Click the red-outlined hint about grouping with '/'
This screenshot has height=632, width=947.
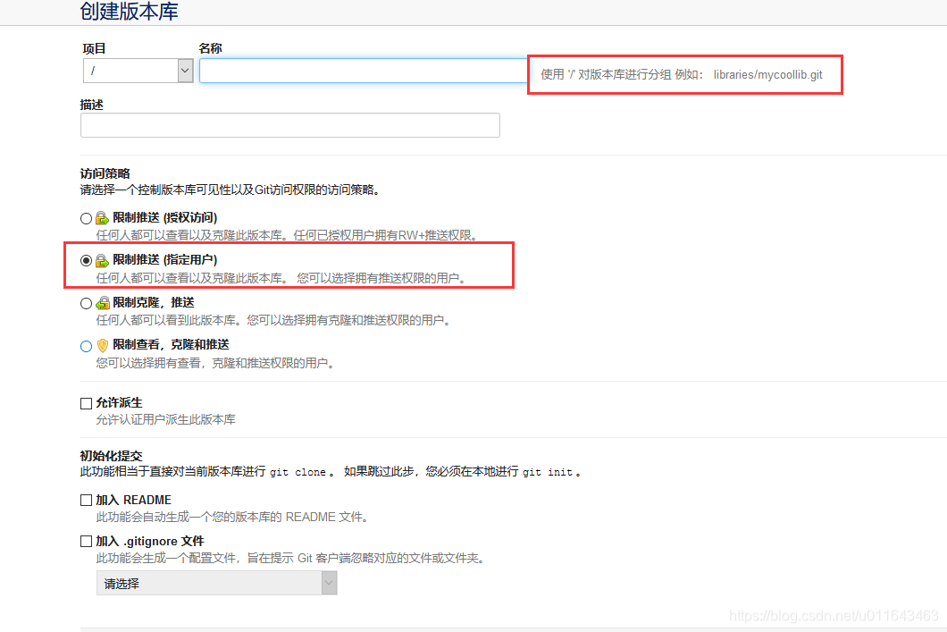point(684,74)
